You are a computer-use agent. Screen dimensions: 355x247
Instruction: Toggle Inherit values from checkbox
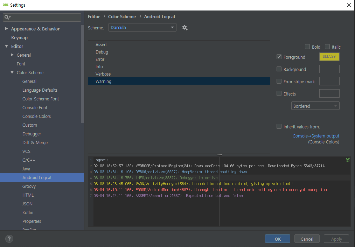pyautogui.click(x=279, y=126)
